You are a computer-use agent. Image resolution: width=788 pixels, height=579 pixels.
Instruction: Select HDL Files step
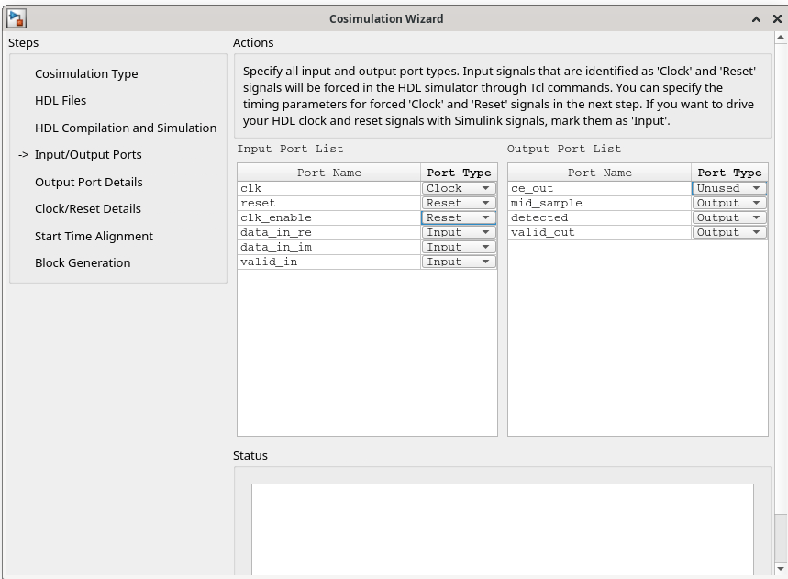pyautogui.click(x=61, y=101)
